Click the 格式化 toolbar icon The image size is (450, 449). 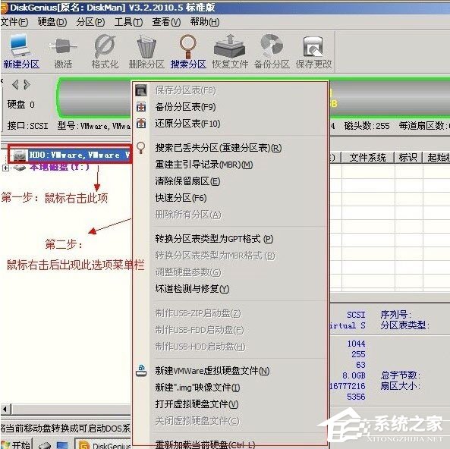[x=105, y=52]
